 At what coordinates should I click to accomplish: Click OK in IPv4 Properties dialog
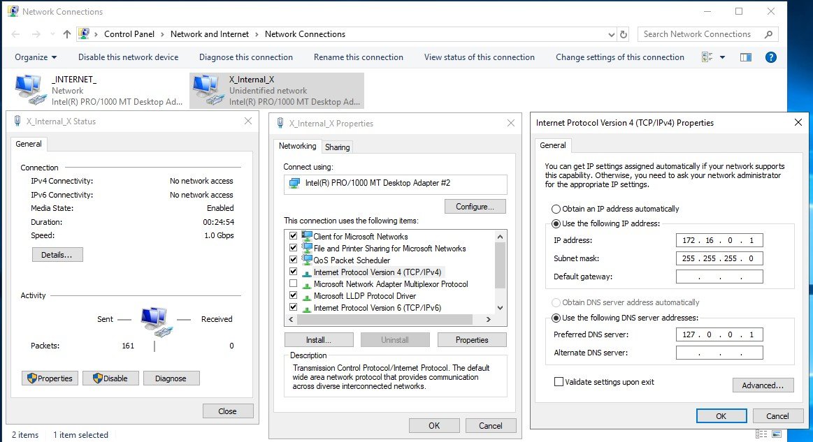pyautogui.click(x=721, y=416)
